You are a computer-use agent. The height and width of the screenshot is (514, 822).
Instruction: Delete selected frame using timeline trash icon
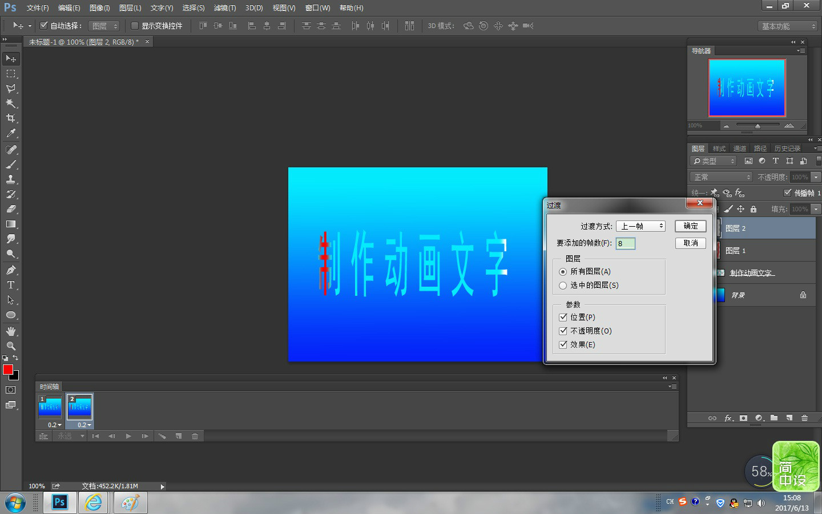click(195, 436)
